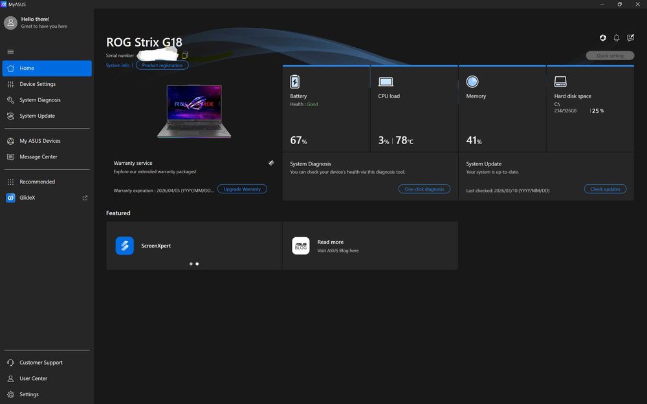Click the Memory gauge icon
This screenshot has width=647, height=404.
tap(472, 81)
